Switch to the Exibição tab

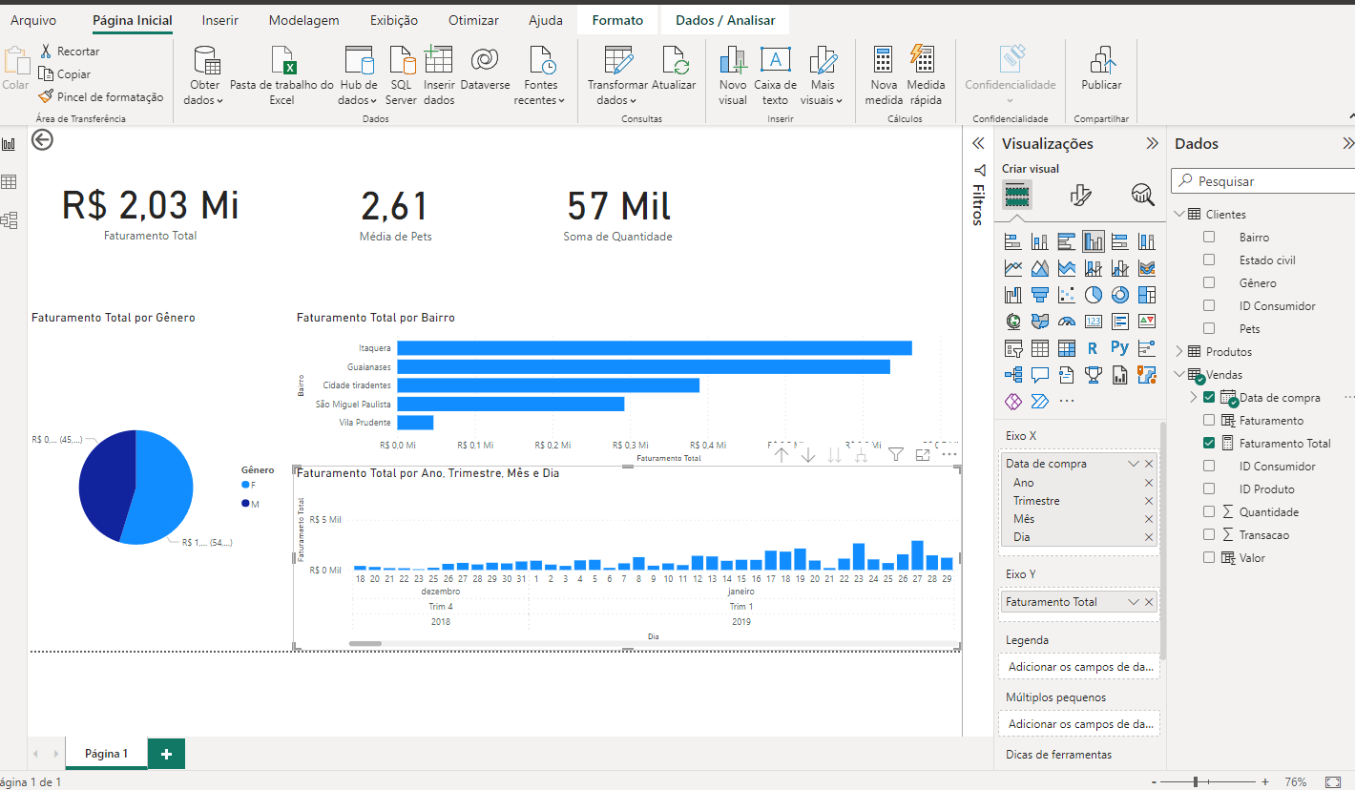click(394, 20)
